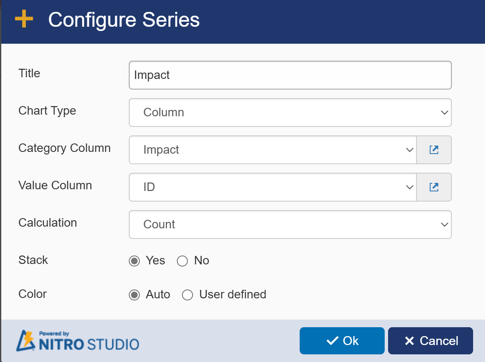Image resolution: width=485 pixels, height=362 pixels.
Task: Open column picker icon beside Value Column
Action: [x=434, y=187]
